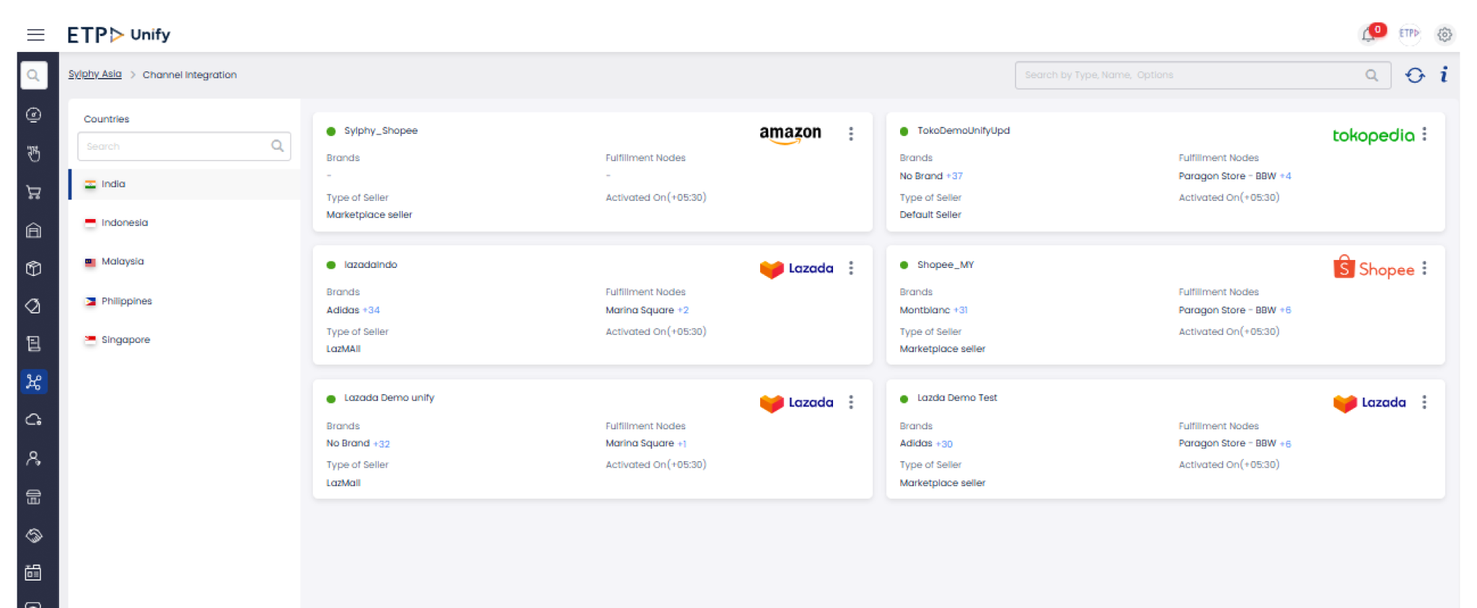Focus the Search by Type, Name, Options field
This screenshot has height=608, width=1477.
click(x=1203, y=75)
